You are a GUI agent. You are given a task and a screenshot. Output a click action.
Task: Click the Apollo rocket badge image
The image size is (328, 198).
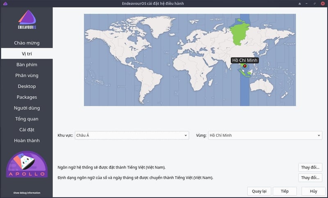pyautogui.click(x=27, y=165)
